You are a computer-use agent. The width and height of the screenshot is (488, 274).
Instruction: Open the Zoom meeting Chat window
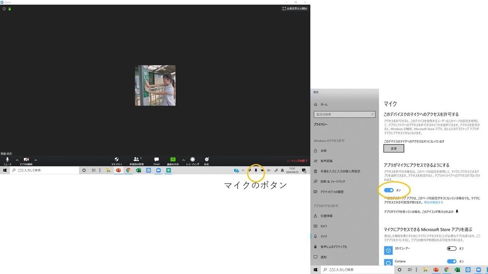[x=156, y=160]
